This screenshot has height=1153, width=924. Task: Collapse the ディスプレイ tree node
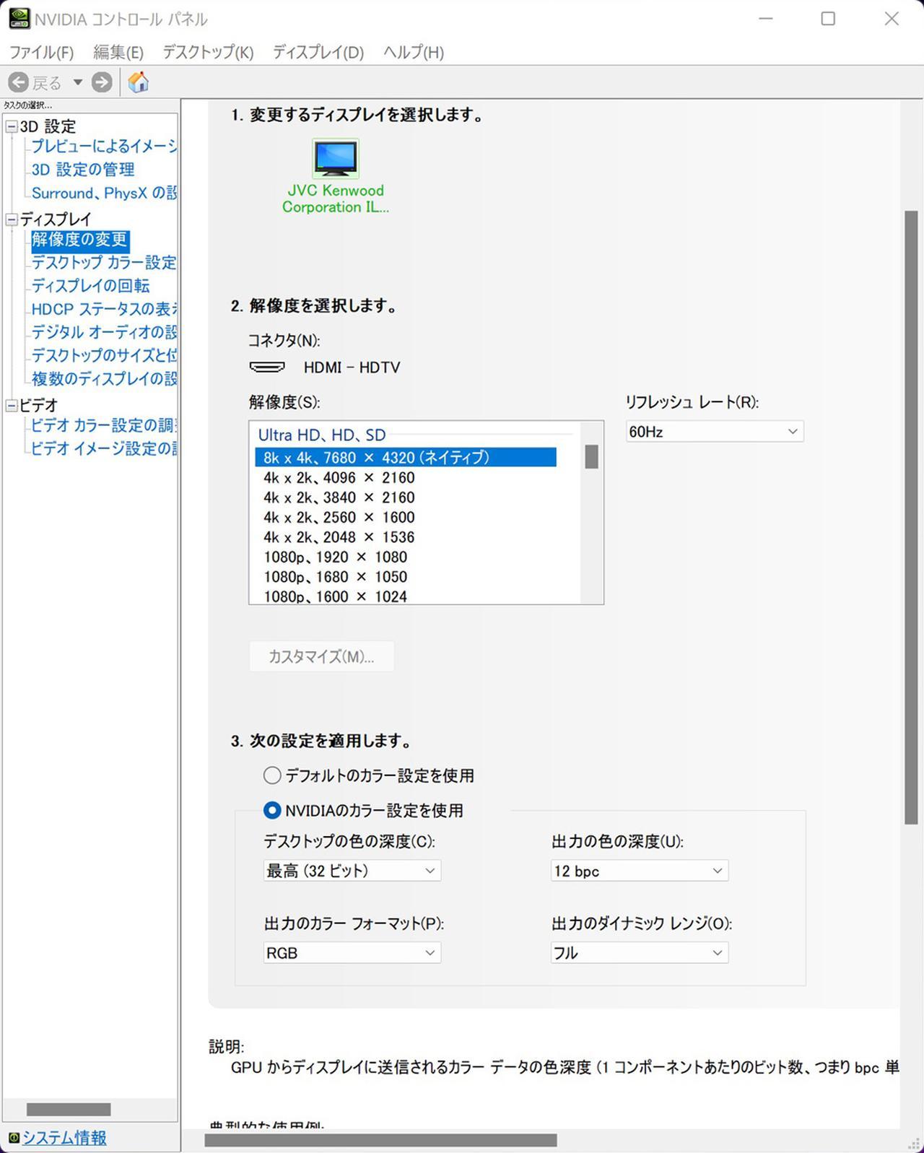click(x=12, y=219)
